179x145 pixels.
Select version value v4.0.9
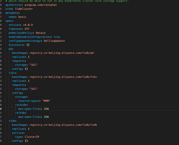(x=28, y=25)
